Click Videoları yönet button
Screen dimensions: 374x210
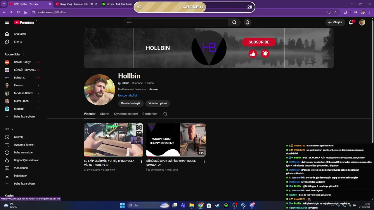tap(157, 103)
